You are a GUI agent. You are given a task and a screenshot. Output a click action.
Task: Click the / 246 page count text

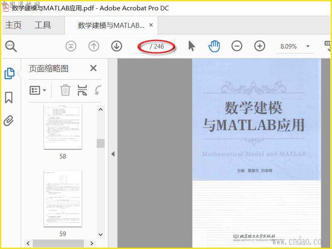click(157, 46)
